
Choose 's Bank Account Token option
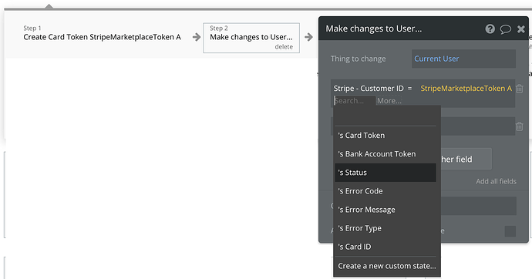click(x=386, y=154)
